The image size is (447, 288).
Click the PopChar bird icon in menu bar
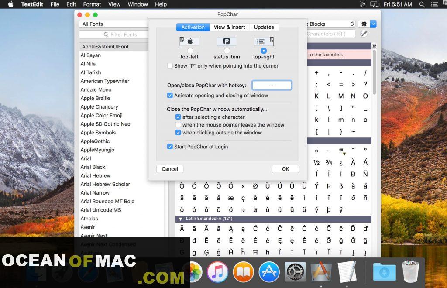(362, 4)
